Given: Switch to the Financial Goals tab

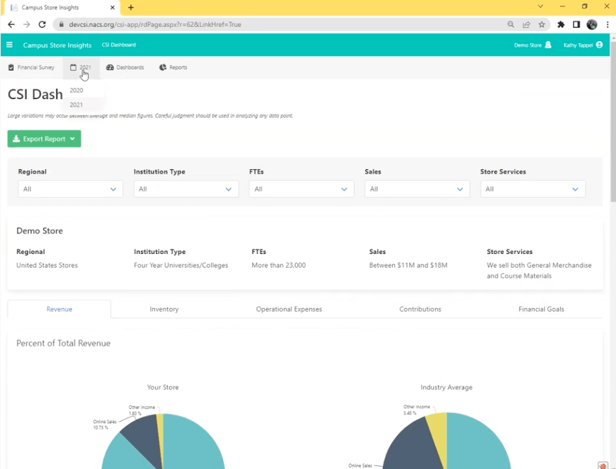Looking at the screenshot, I should tap(541, 309).
